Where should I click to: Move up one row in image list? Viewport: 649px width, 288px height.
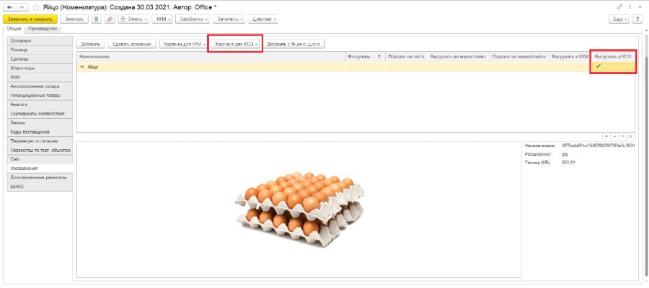click(614, 136)
